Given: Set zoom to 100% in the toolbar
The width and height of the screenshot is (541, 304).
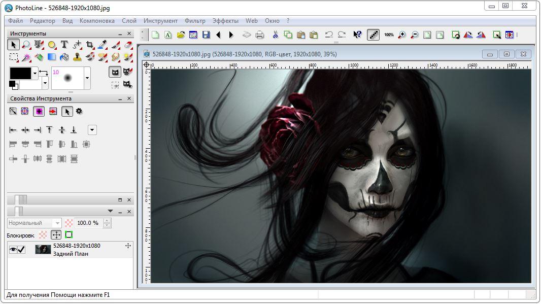Looking at the screenshot, I should click(x=389, y=35).
